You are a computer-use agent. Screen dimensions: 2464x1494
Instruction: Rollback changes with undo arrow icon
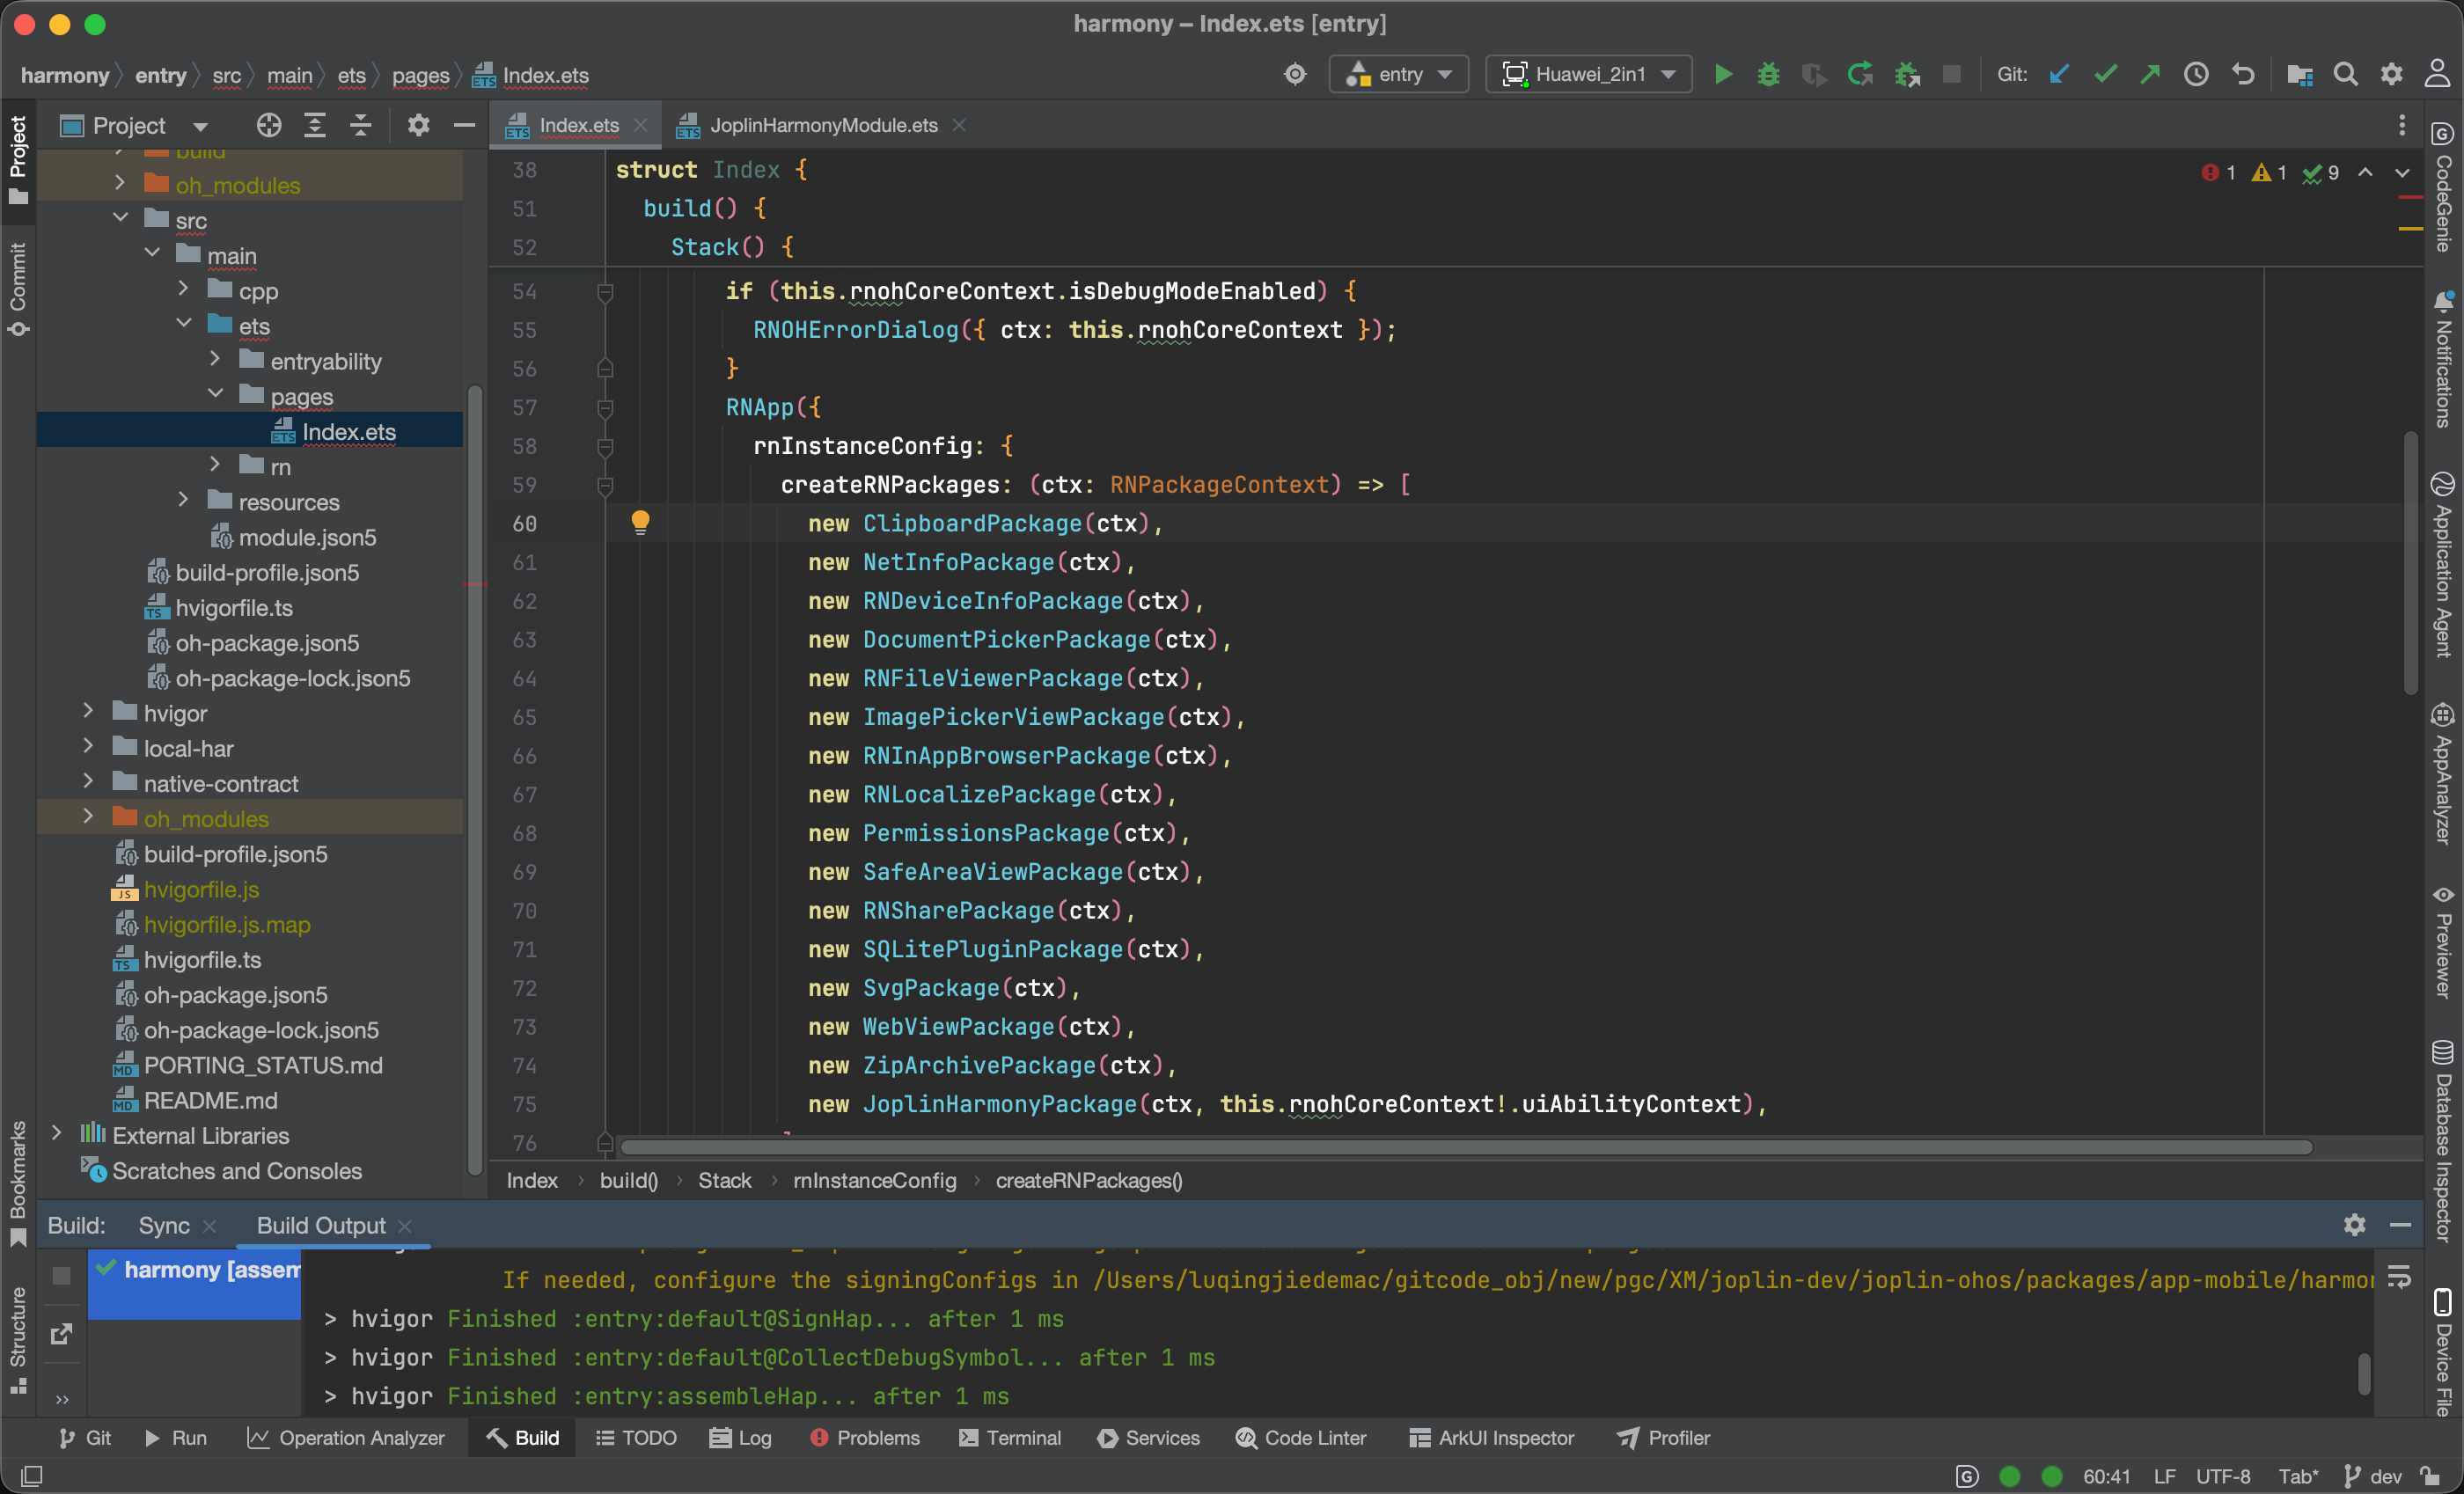[x=2243, y=75]
